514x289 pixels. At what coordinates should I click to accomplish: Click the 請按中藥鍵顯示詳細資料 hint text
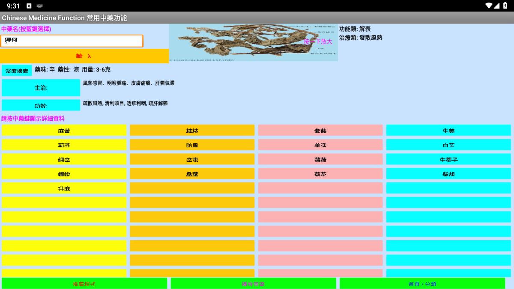tap(33, 119)
